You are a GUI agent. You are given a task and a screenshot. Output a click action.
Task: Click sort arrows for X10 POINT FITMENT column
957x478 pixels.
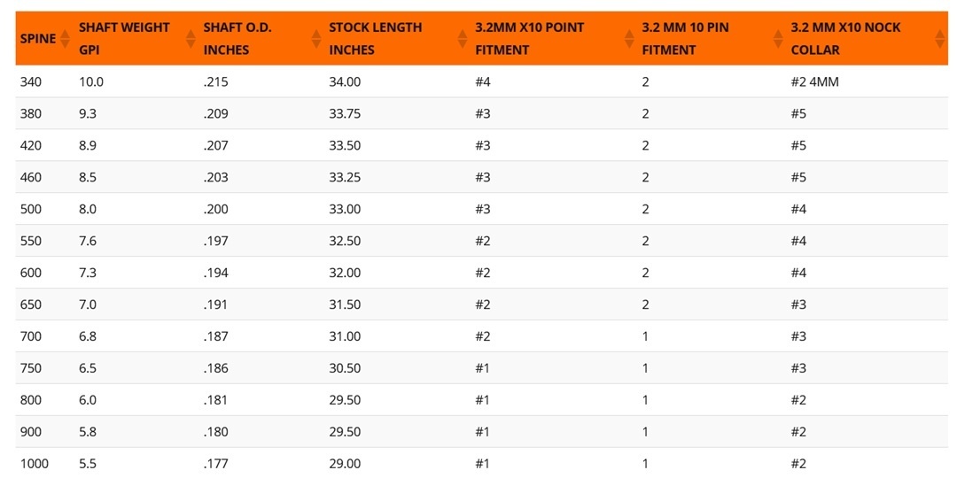[x=629, y=39]
